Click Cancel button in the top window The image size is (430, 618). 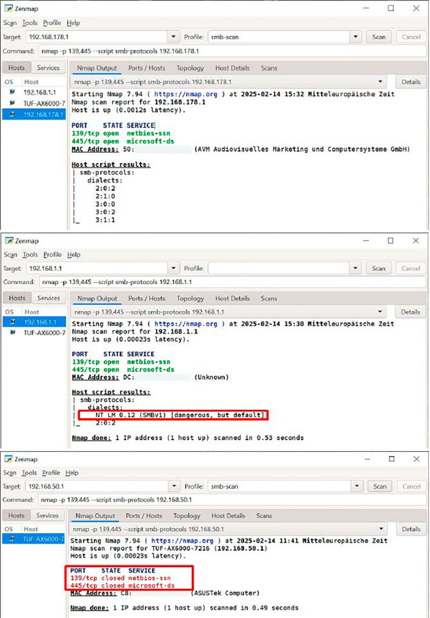pos(411,37)
